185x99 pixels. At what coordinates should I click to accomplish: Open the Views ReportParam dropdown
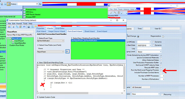(x=50, y=52)
